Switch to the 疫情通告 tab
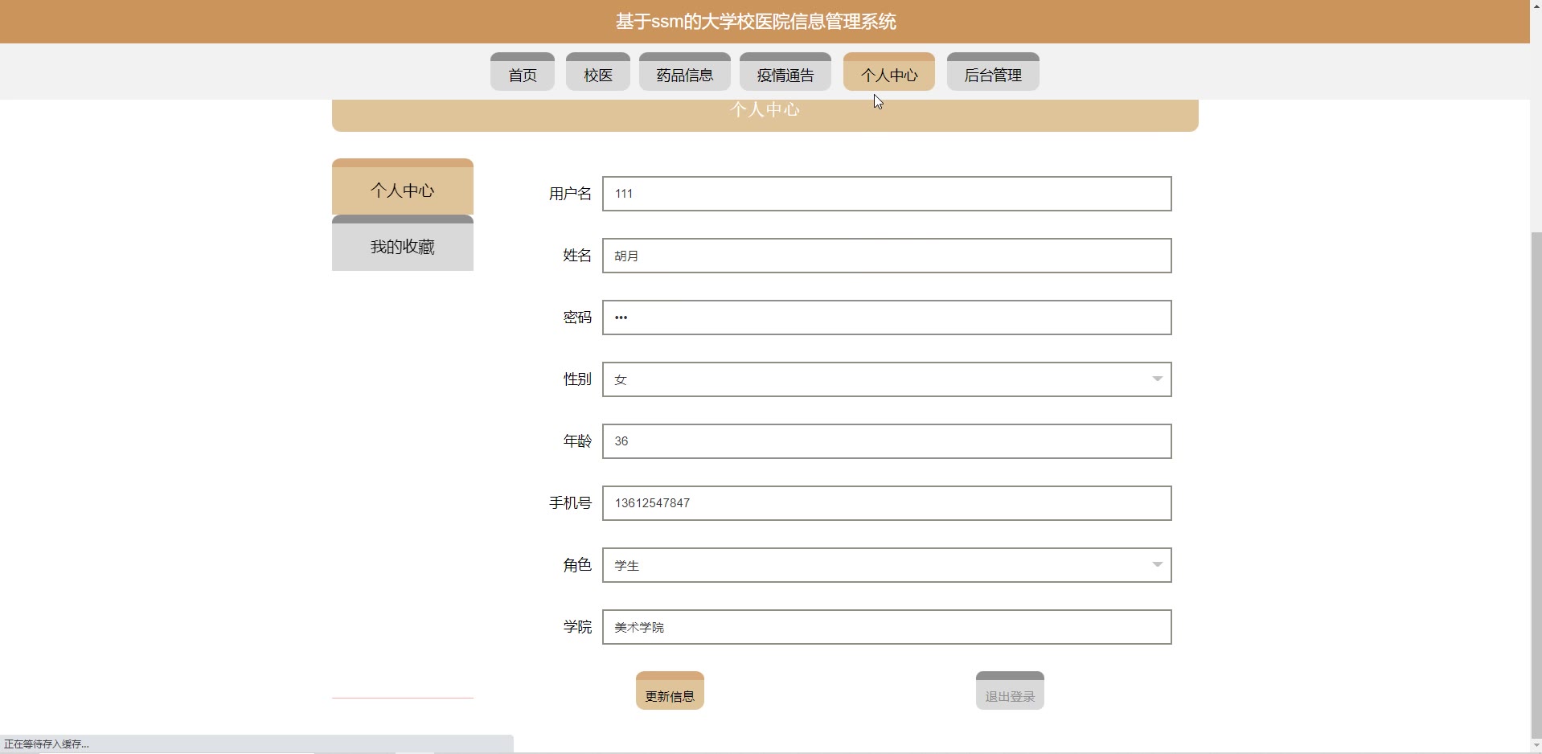 785,74
